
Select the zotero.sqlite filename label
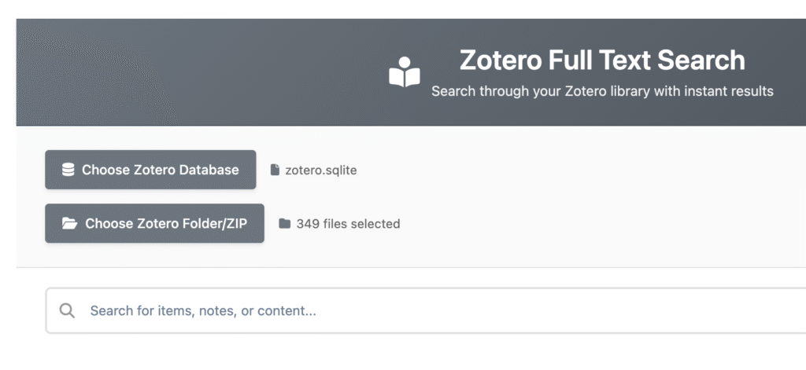pos(320,170)
